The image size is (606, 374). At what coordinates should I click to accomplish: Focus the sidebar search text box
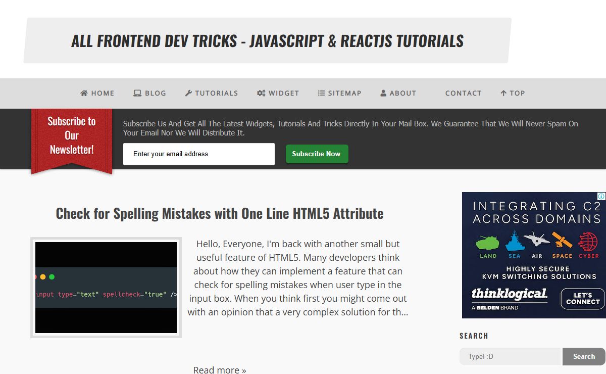[510, 357]
